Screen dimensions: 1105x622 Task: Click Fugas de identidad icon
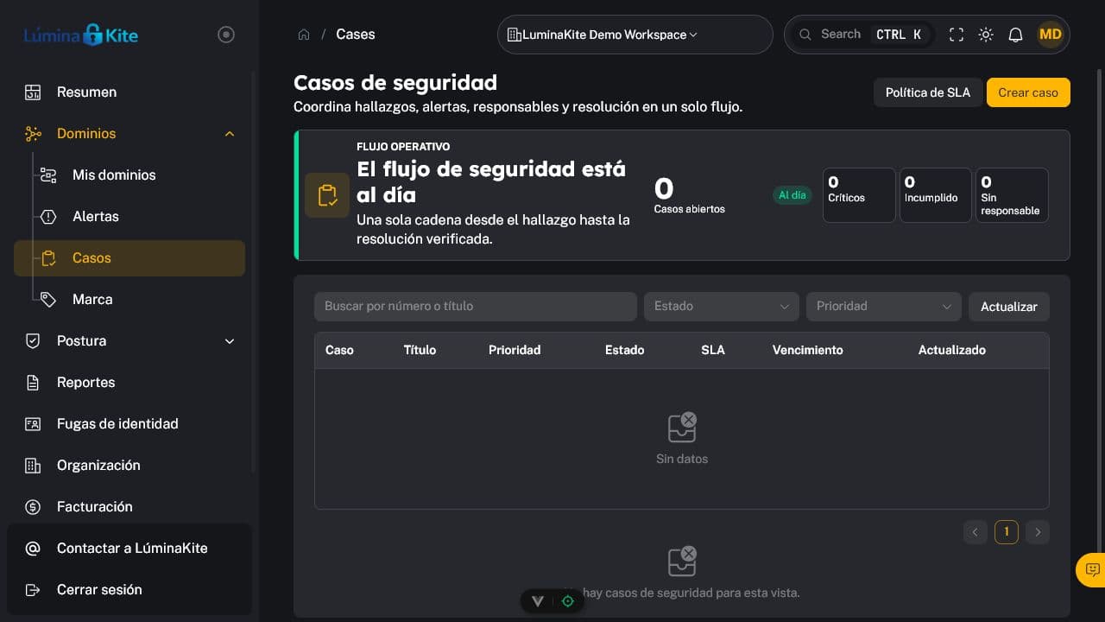[x=33, y=424]
